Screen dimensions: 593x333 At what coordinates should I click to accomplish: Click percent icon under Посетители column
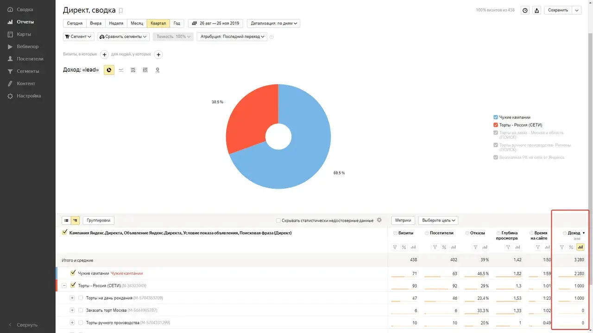coord(444,247)
